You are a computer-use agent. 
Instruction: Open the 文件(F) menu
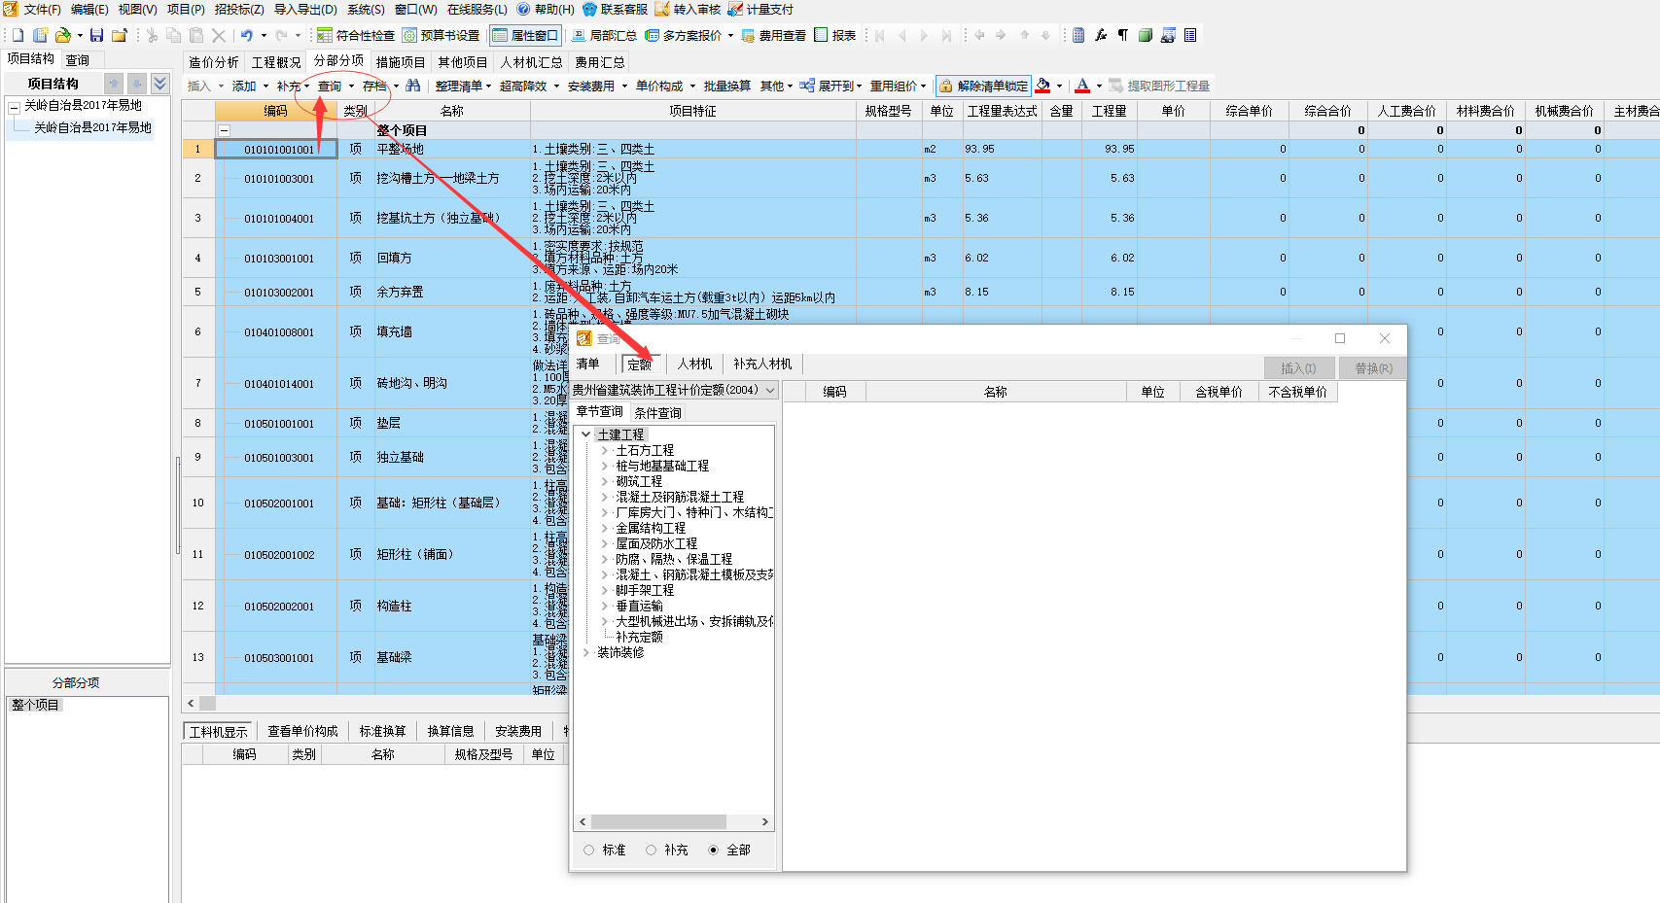point(42,9)
